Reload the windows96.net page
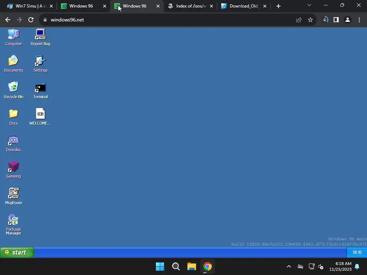 (31, 20)
